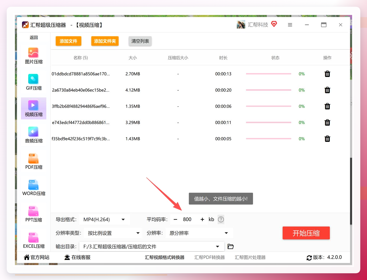
Task: Open the GIF压缩 tool
Action: click(x=34, y=82)
